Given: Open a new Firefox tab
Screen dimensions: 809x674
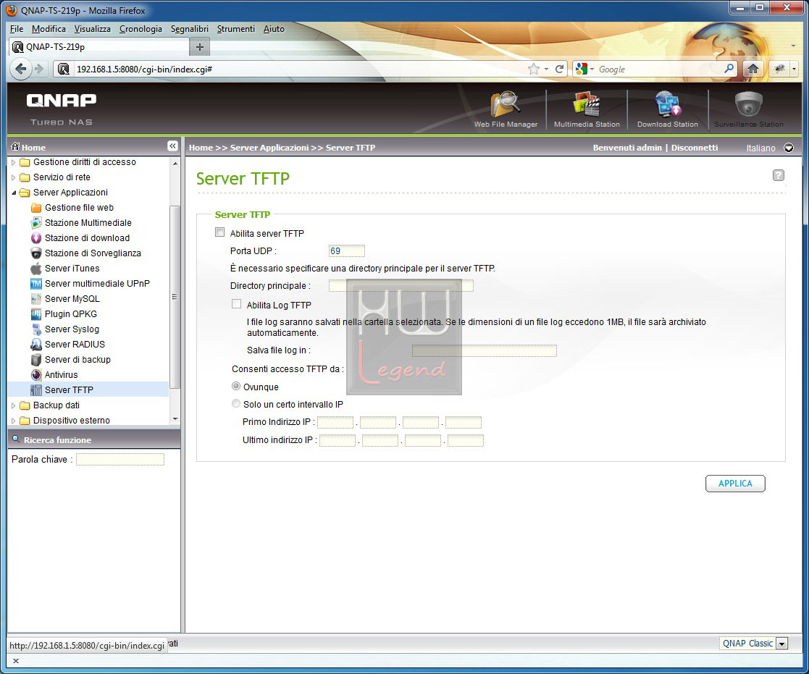Looking at the screenshot, I should click(200, 47).
